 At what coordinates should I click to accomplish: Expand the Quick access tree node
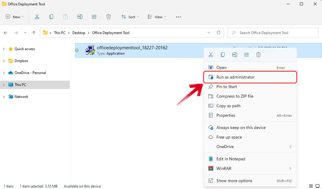[4, 49]
